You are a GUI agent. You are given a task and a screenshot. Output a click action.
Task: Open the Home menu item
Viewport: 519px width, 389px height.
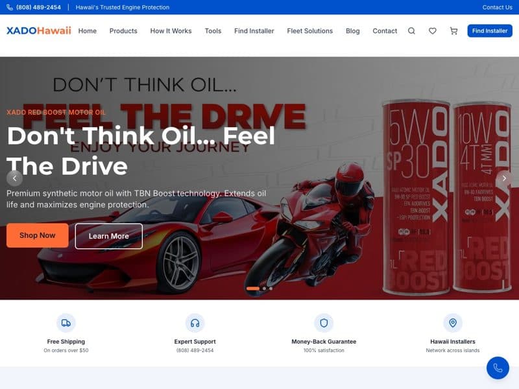click(x=88, y=30)
